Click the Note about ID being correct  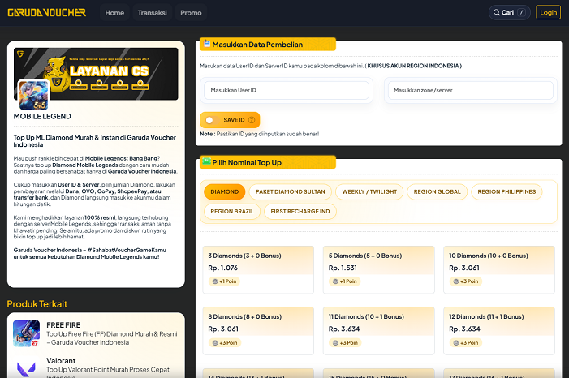click(x=260, y=134)
